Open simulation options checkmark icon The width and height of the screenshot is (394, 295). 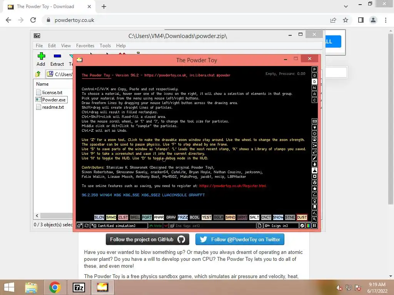point(302,226)
